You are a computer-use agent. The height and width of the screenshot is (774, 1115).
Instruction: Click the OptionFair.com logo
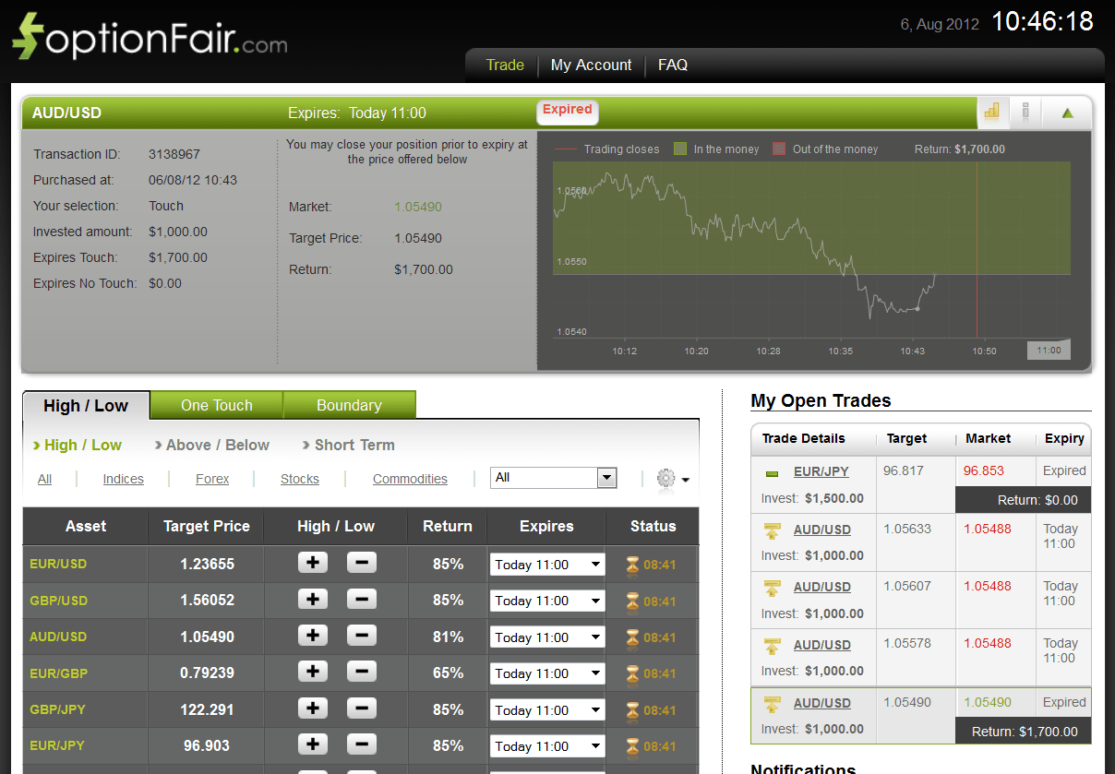pos(150,38)
